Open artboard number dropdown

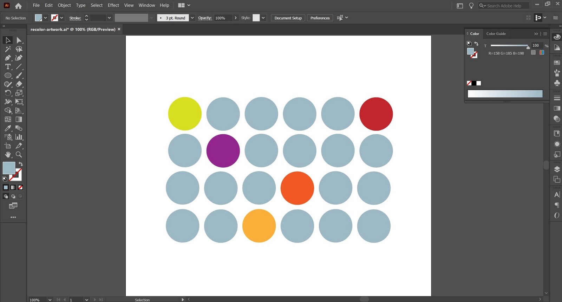[86, 300]
